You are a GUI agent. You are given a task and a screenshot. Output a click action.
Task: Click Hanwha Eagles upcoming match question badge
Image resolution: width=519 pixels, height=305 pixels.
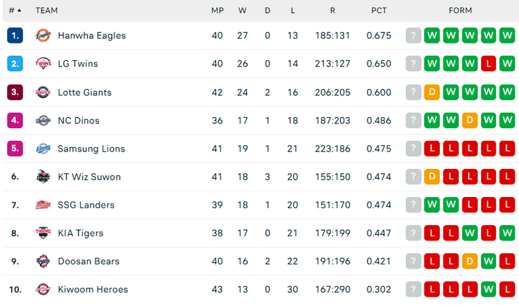click(414, 36)
